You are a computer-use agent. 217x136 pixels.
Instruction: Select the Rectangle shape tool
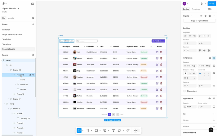pos(96,130)
